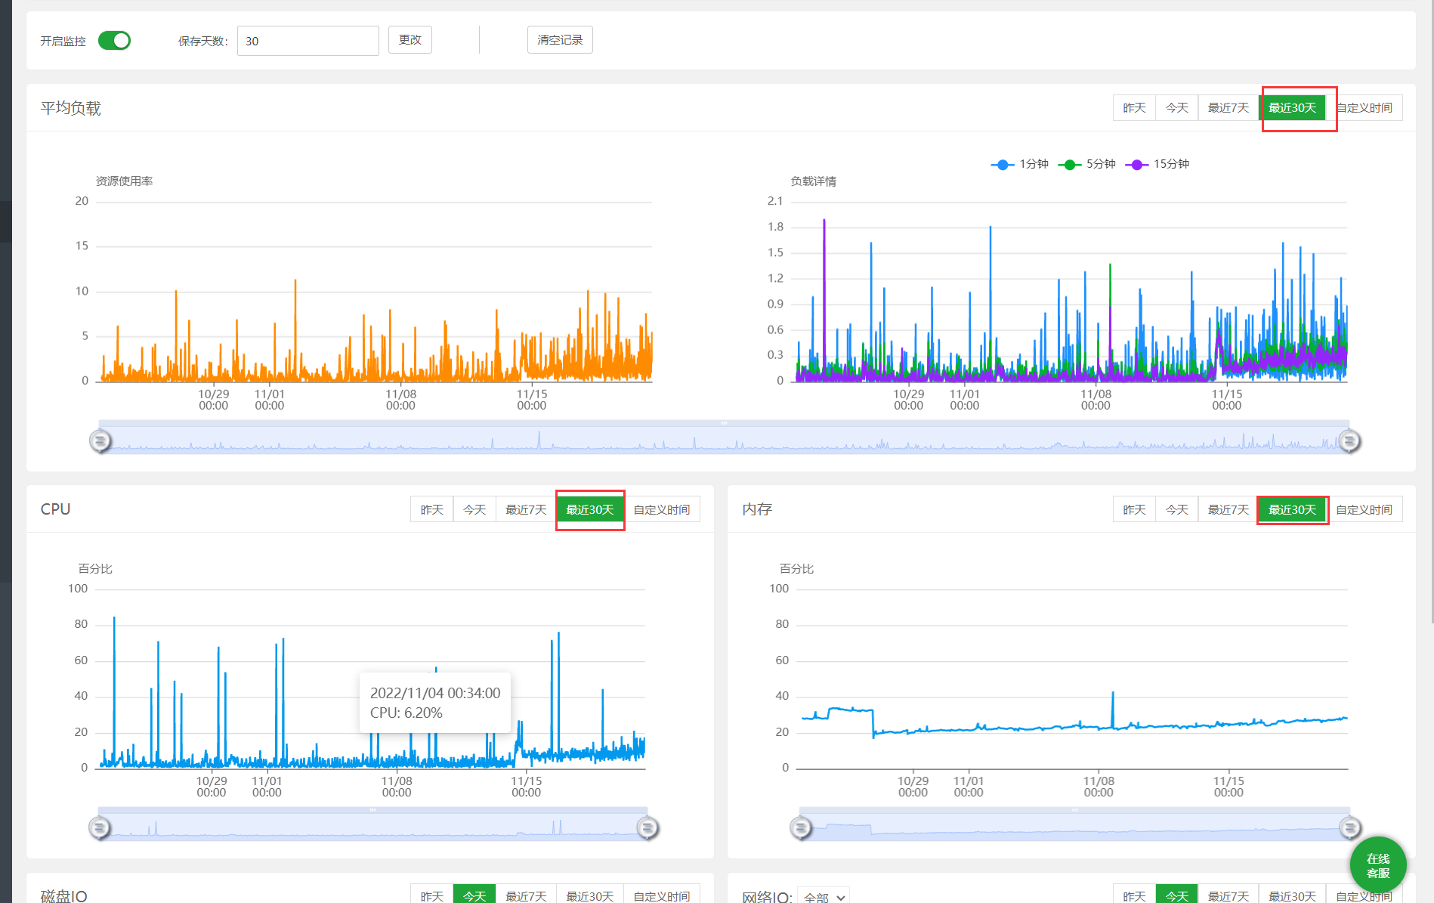
Task: Open 自定义时间 in 网络IO panel
Action: tap(1364, 895)
